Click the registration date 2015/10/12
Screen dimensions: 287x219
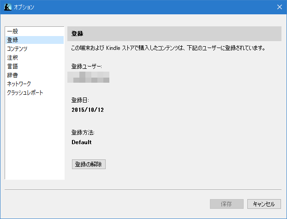[88, 110]
